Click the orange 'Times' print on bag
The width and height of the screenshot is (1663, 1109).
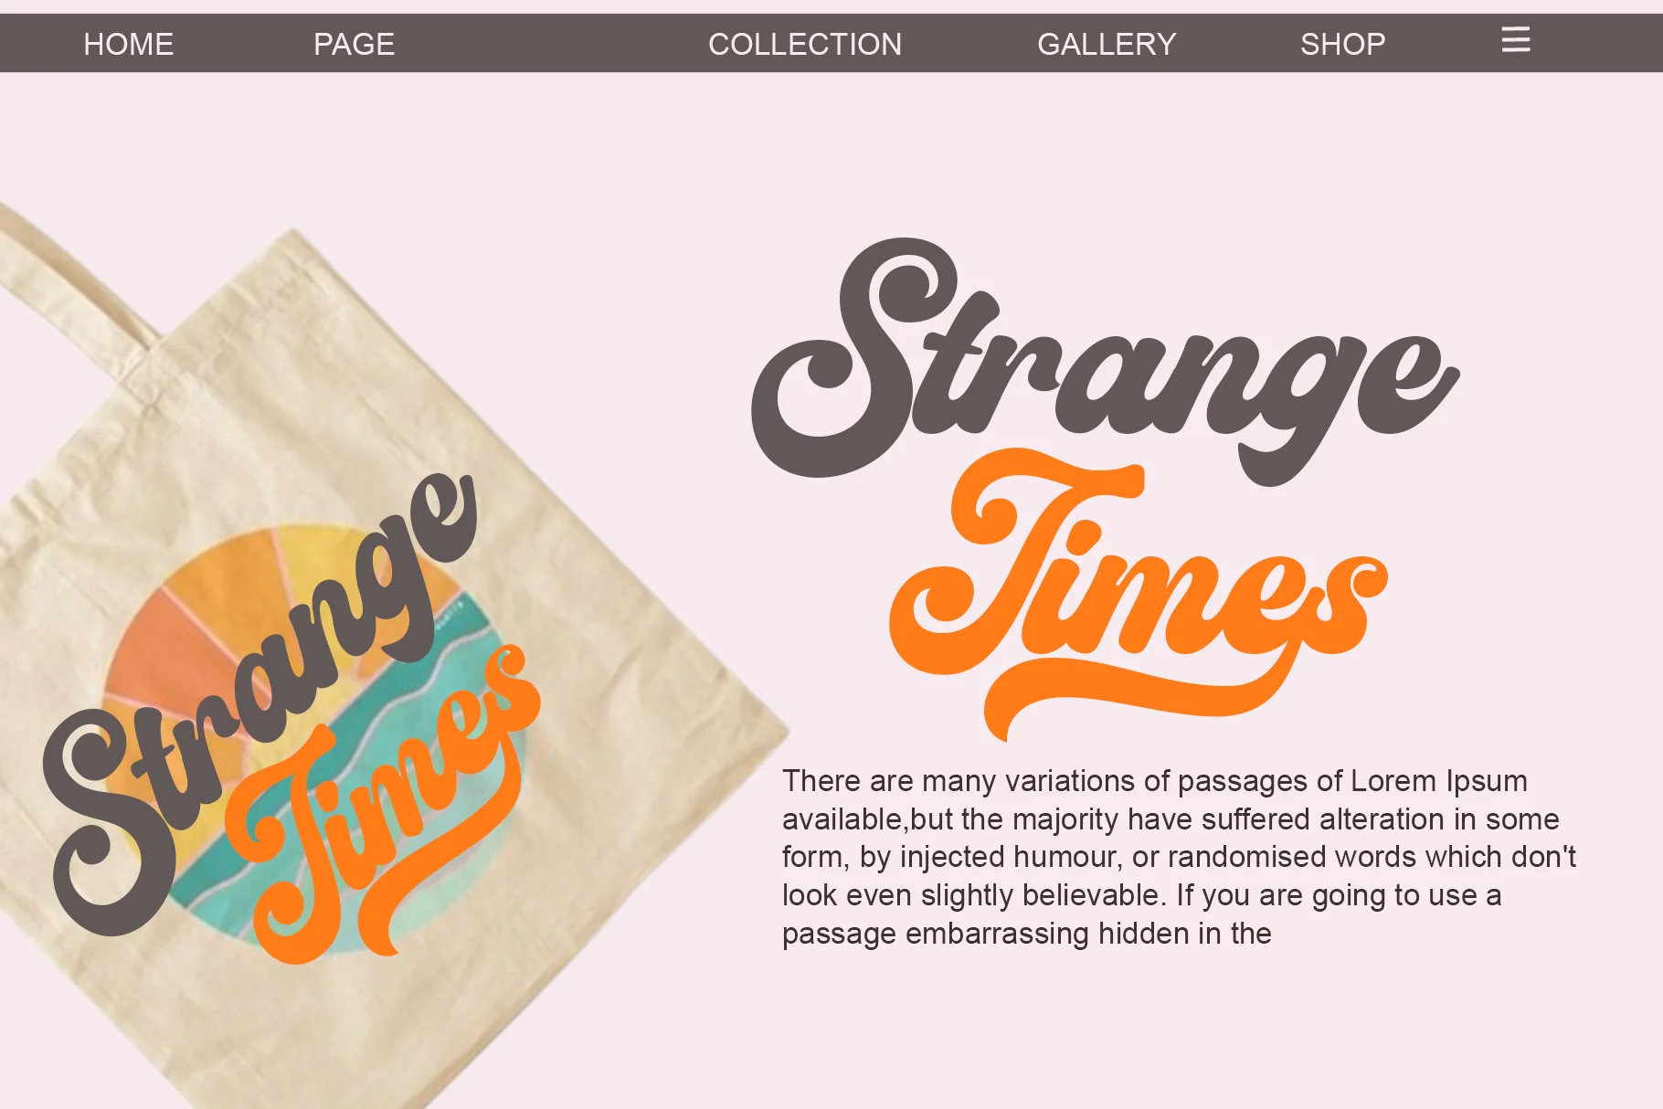[384, 804]
